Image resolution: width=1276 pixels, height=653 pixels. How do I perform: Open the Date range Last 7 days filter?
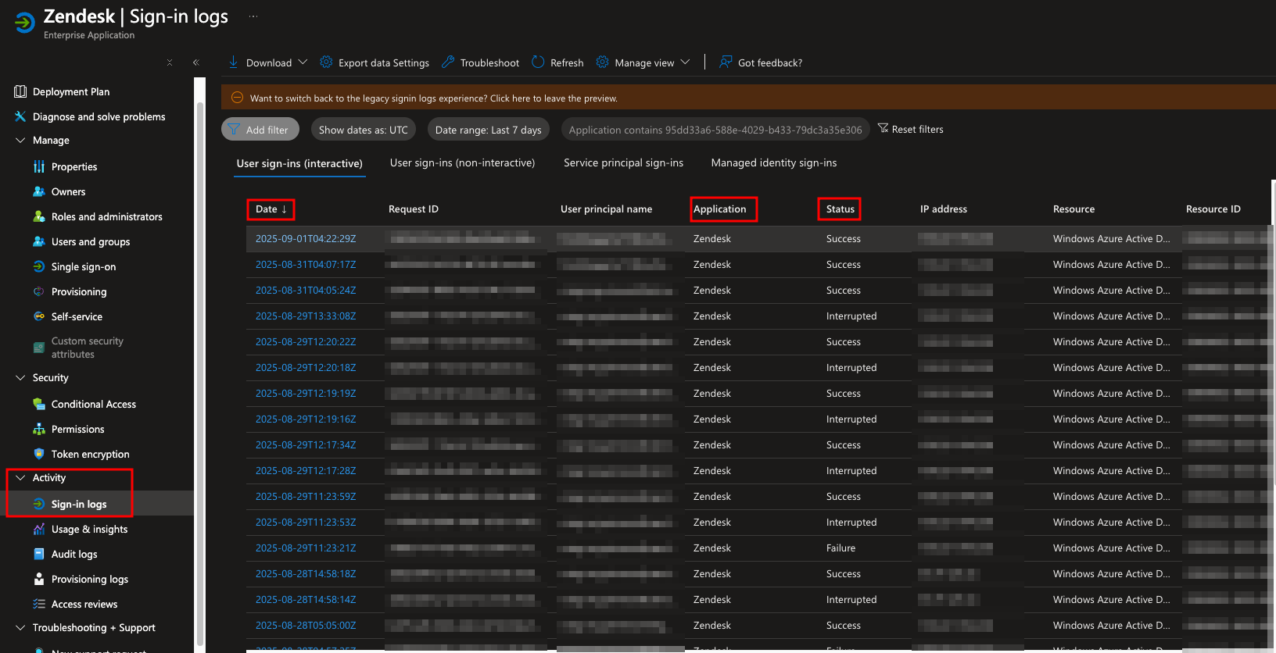pyautogui.click(x=488, y=130)
